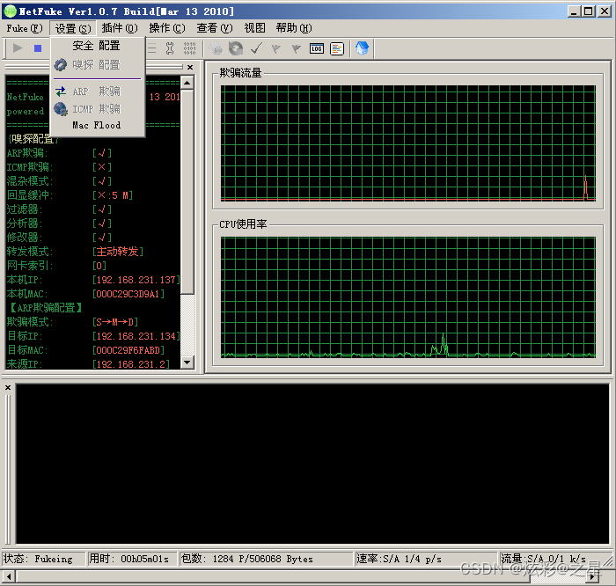Click the gear icon beside 嗅探 配置
This screenshot has height=586, width=616.
[x=61, y=65]
